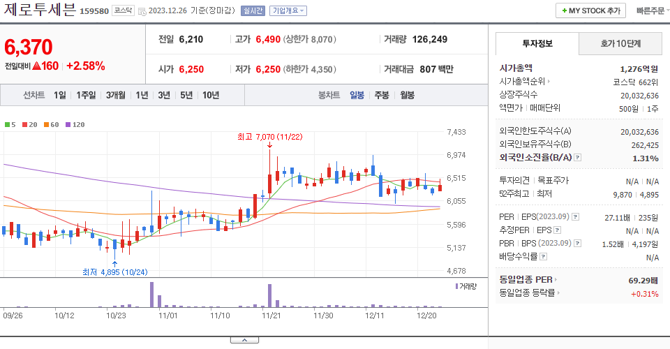Click green 5-day moving average legend

(x=10, y=125)
